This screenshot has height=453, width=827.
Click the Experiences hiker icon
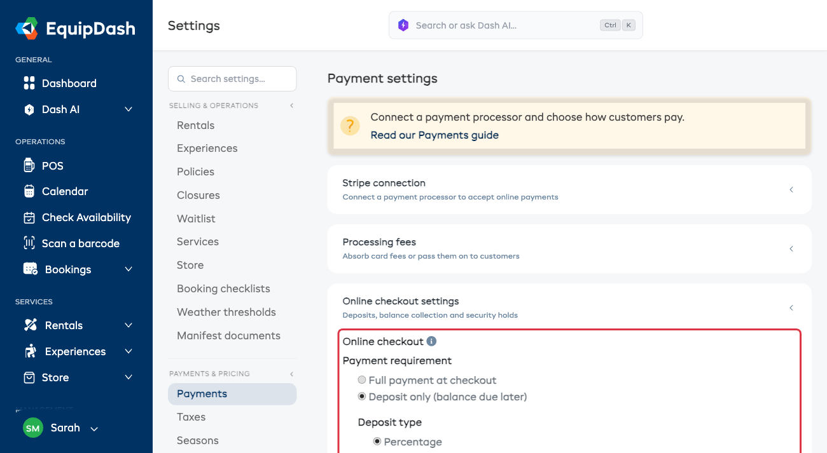(x=30, y=351)
